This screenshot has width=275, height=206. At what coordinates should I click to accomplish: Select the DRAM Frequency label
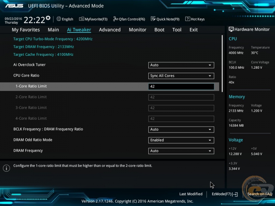28,151
